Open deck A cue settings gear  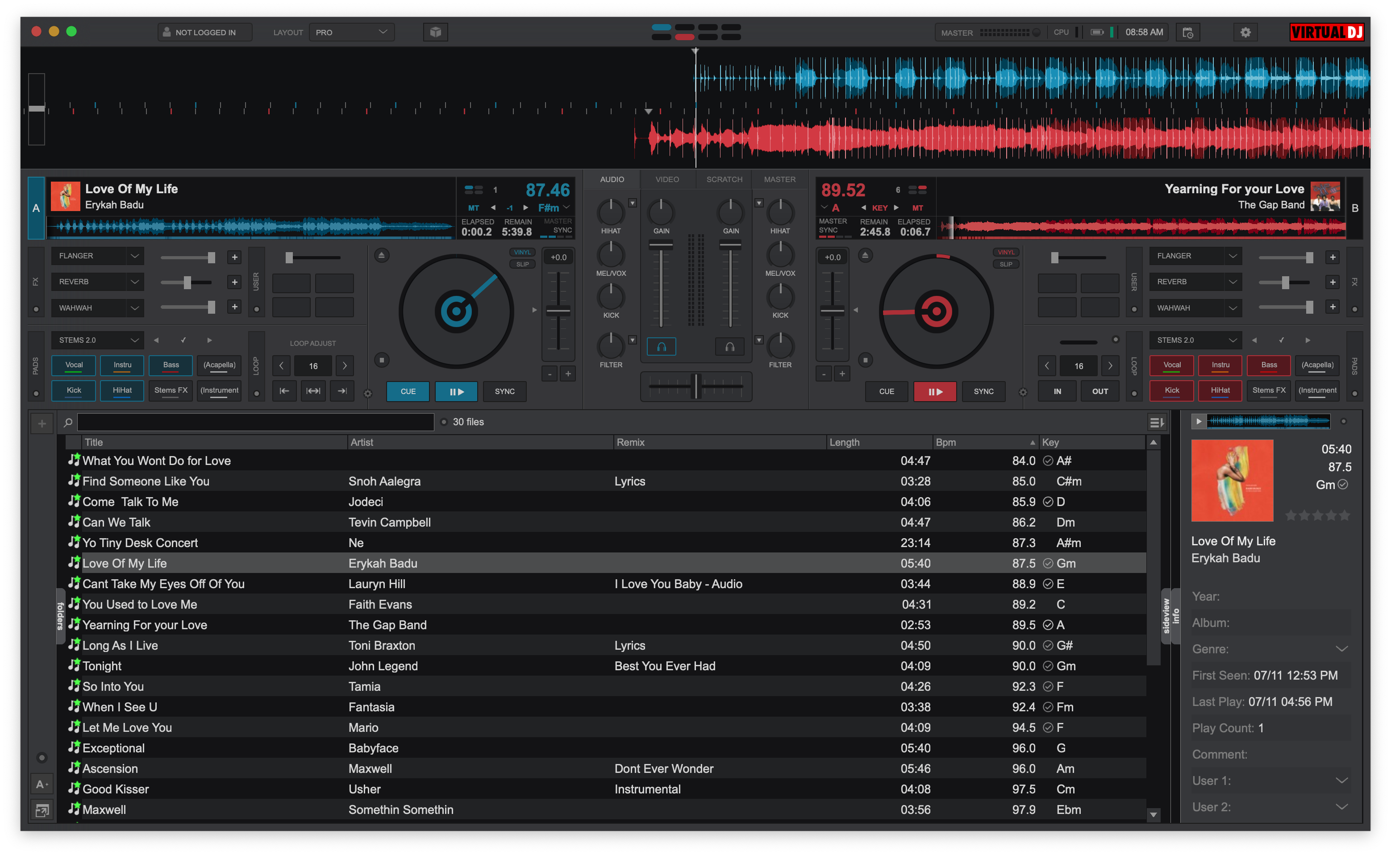click(x=368, y=394)
